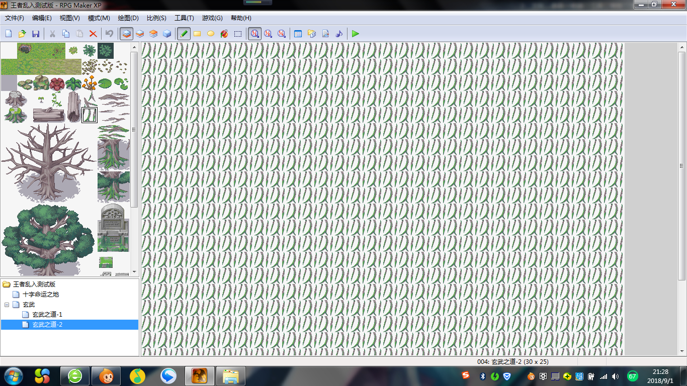The width and height of the screenshot is (687, 386).
Task: Pick the stone gravestone tile
Action: coord(113,228)
